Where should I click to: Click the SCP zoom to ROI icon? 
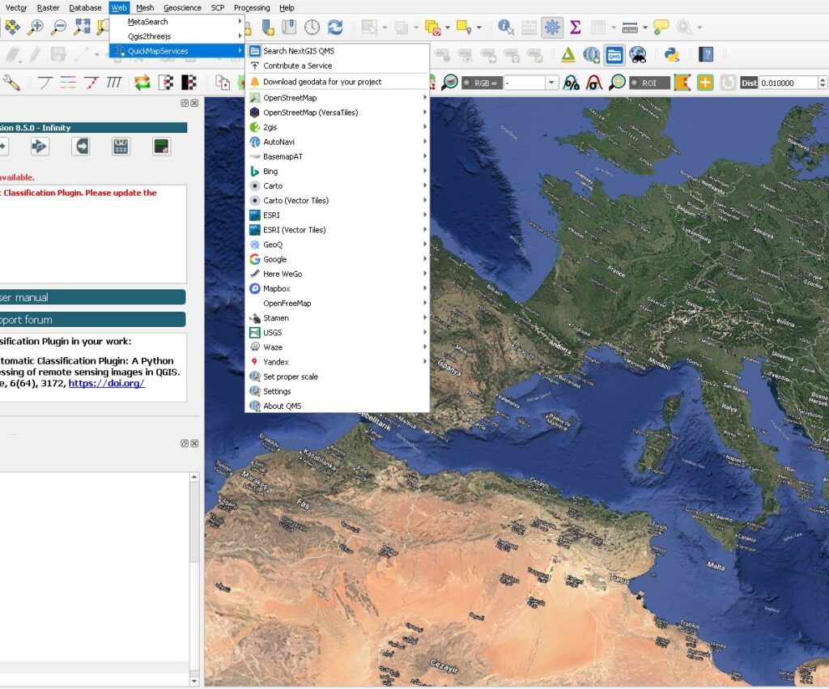(x=617, y=83)
